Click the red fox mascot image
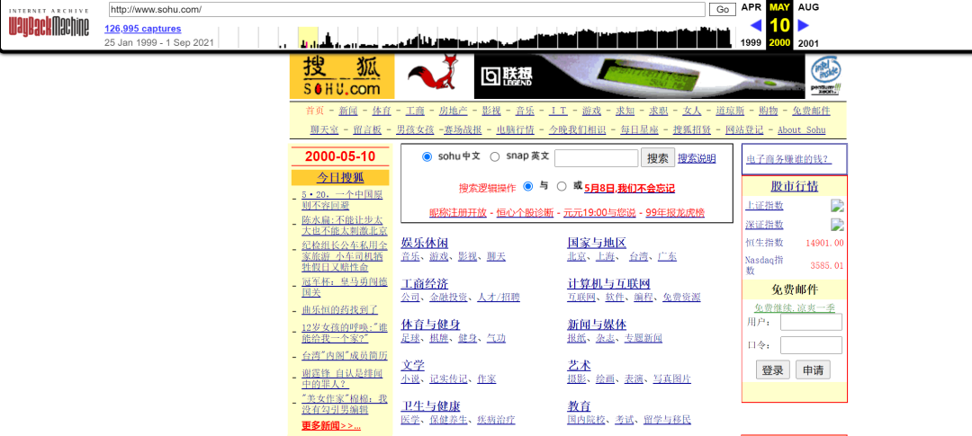This screenshot has width=972, height=436. [435, 73]
